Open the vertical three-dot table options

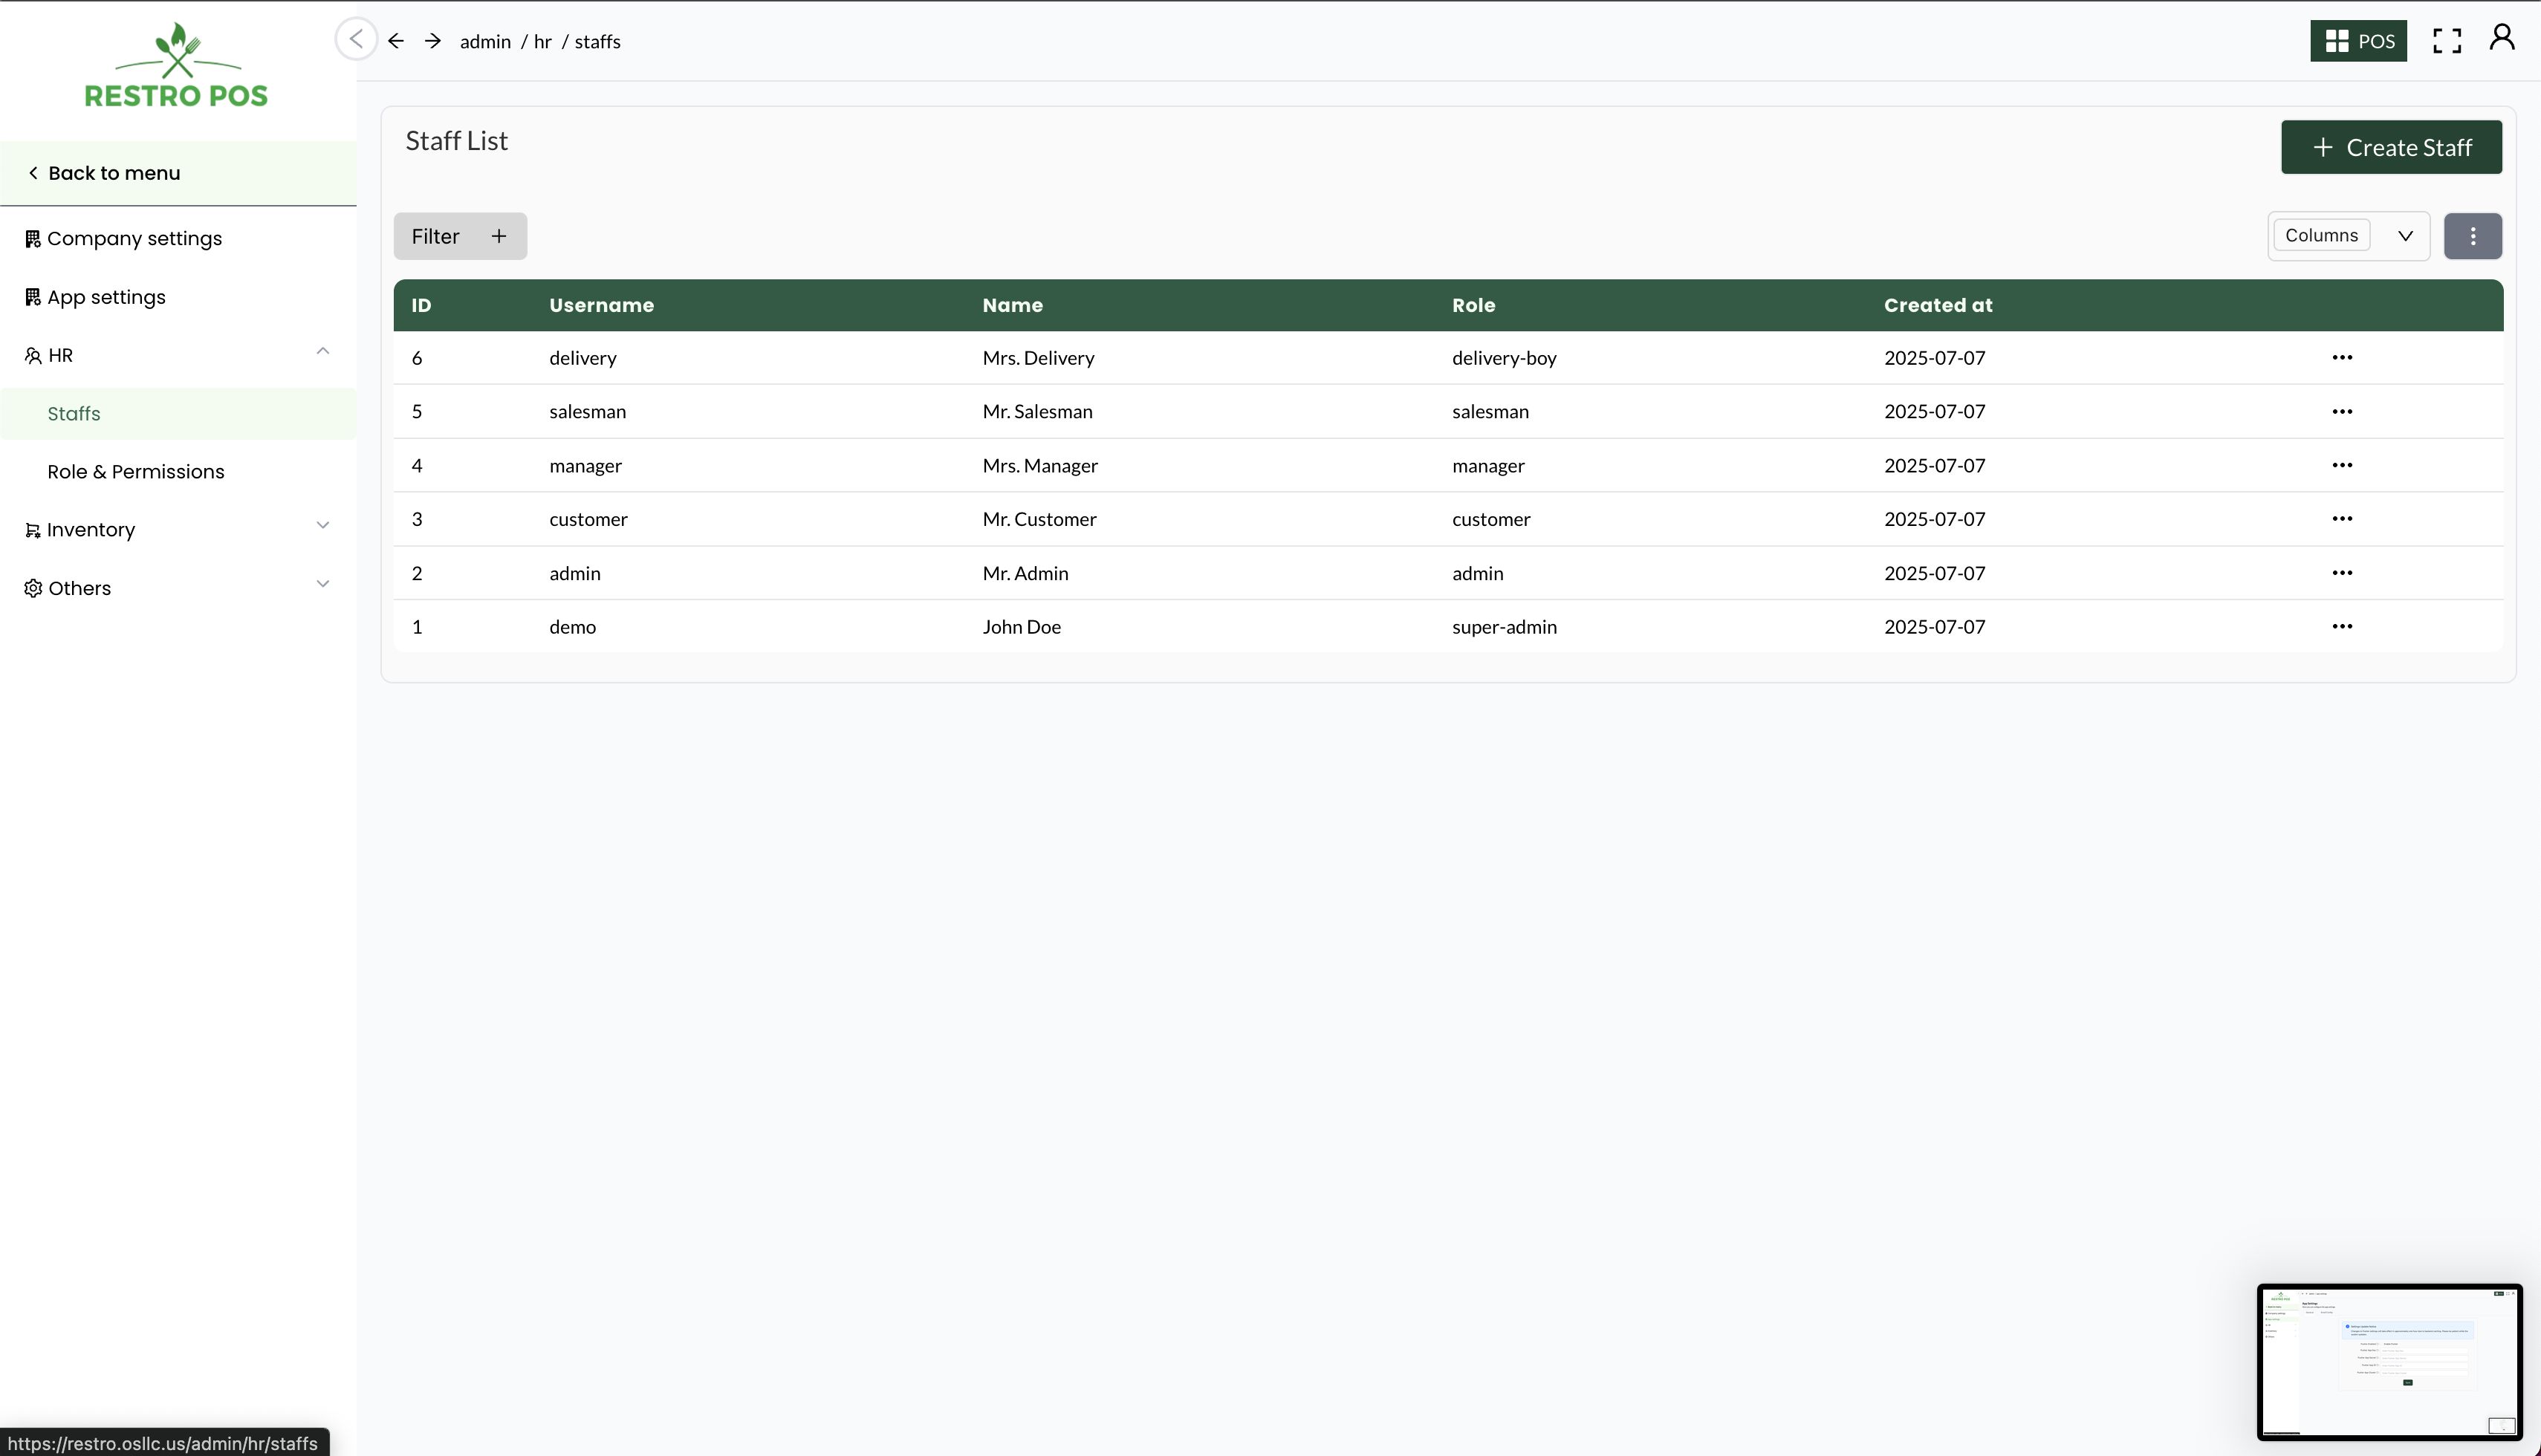(x=2472, y=236)
